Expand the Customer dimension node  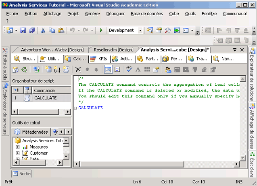tap(17, 153)
